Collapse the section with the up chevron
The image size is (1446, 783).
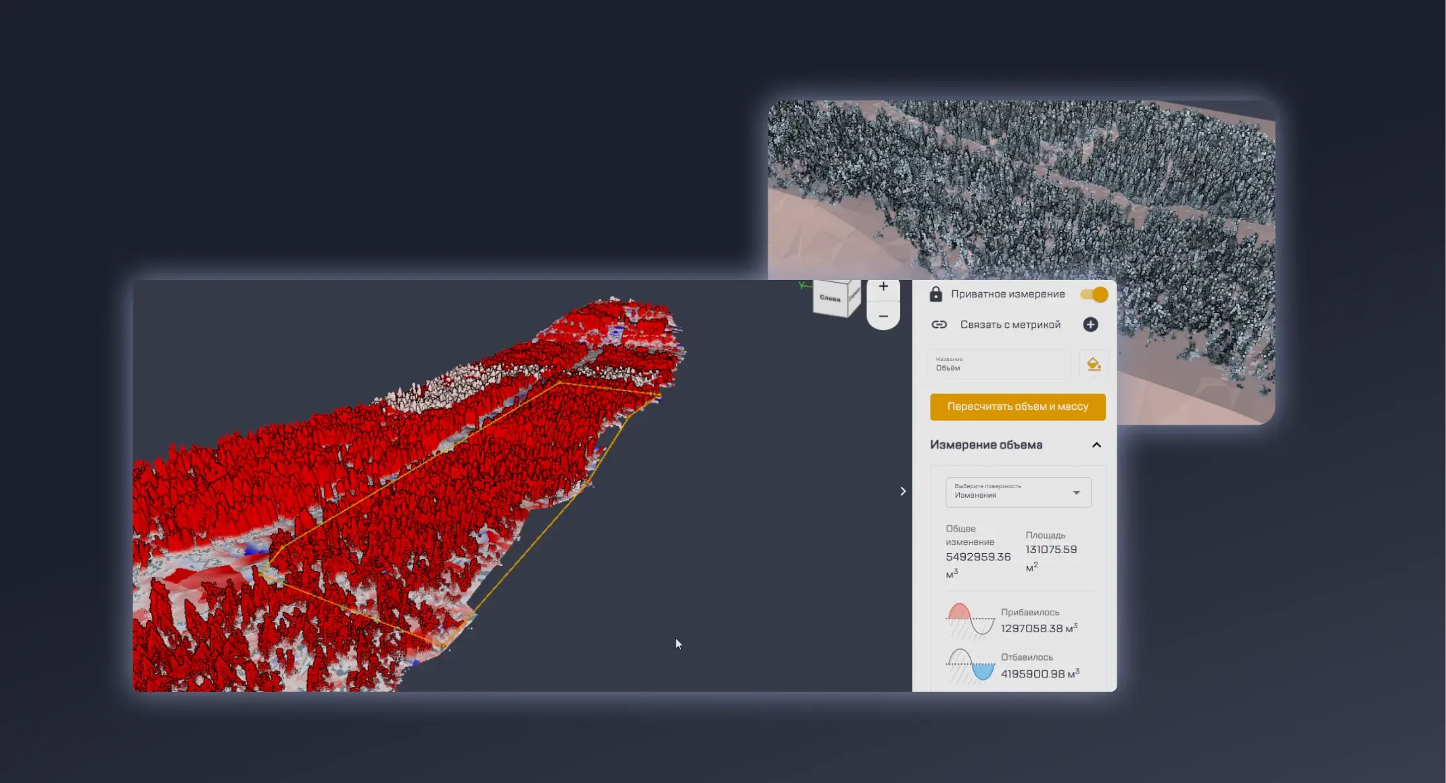(x=1096, y=445)
